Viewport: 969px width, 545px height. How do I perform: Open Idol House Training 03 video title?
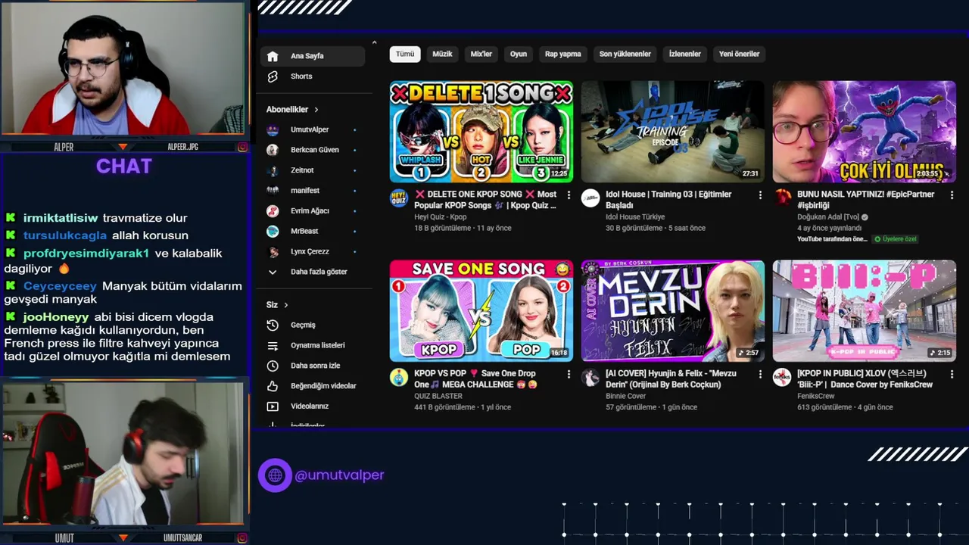click(668, 200)
